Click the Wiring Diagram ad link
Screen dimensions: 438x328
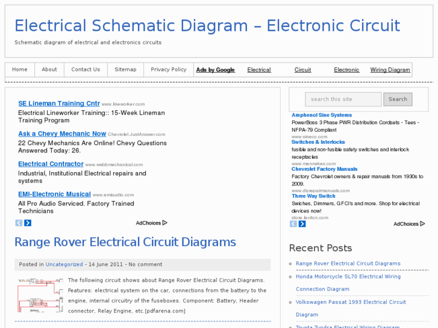point(390,70)
